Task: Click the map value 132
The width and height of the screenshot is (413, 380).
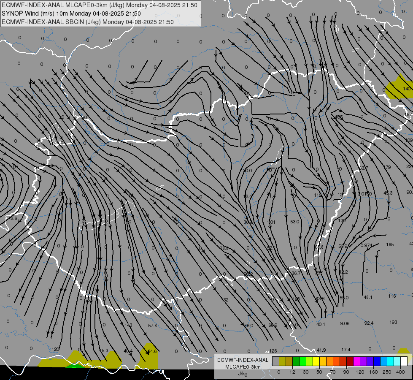Action: click(225, 300)
